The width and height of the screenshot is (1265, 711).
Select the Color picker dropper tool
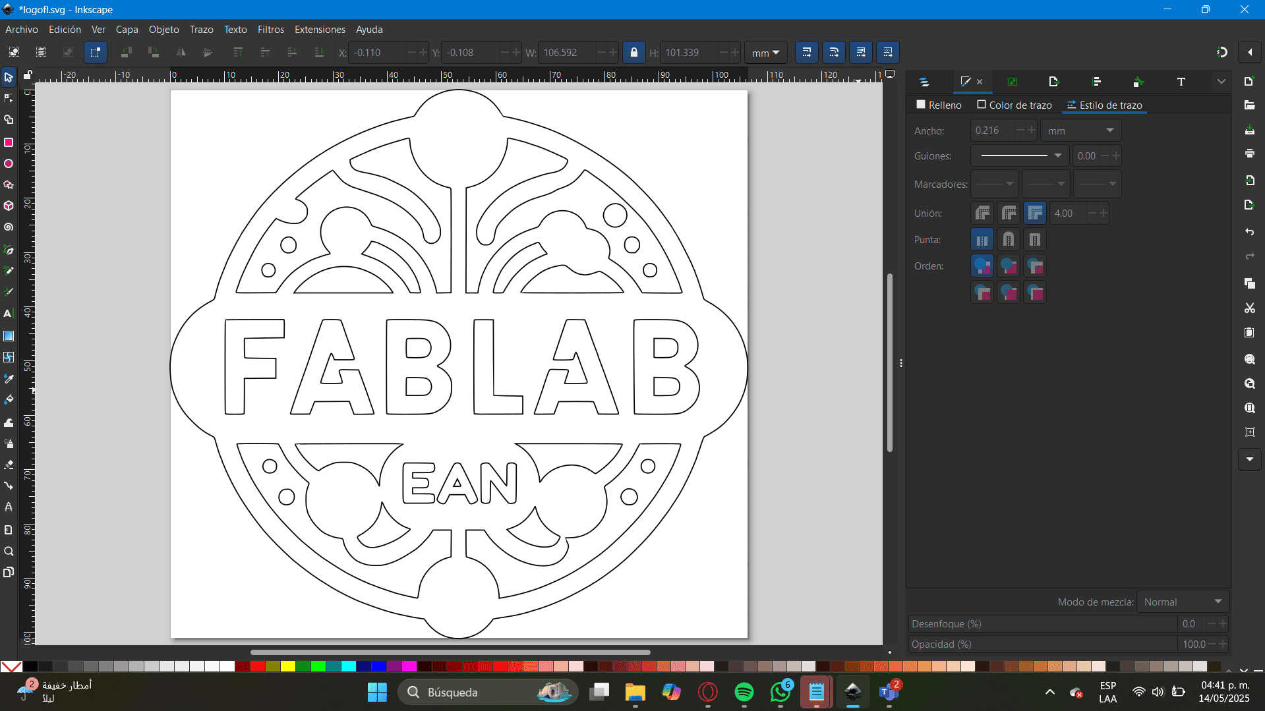pyautogui.click(x=9, y=379)
